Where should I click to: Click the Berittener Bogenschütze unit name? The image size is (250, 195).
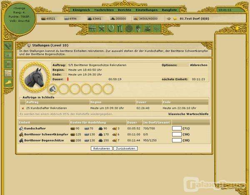tap(44, 140)
